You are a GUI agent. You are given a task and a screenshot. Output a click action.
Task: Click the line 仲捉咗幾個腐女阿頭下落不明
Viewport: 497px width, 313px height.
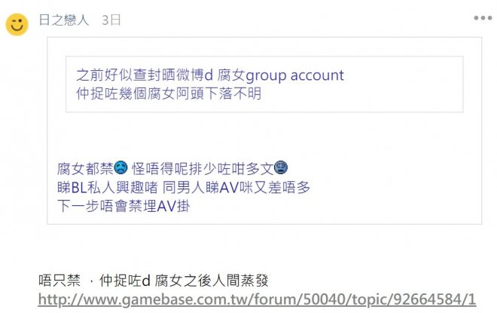169,94
